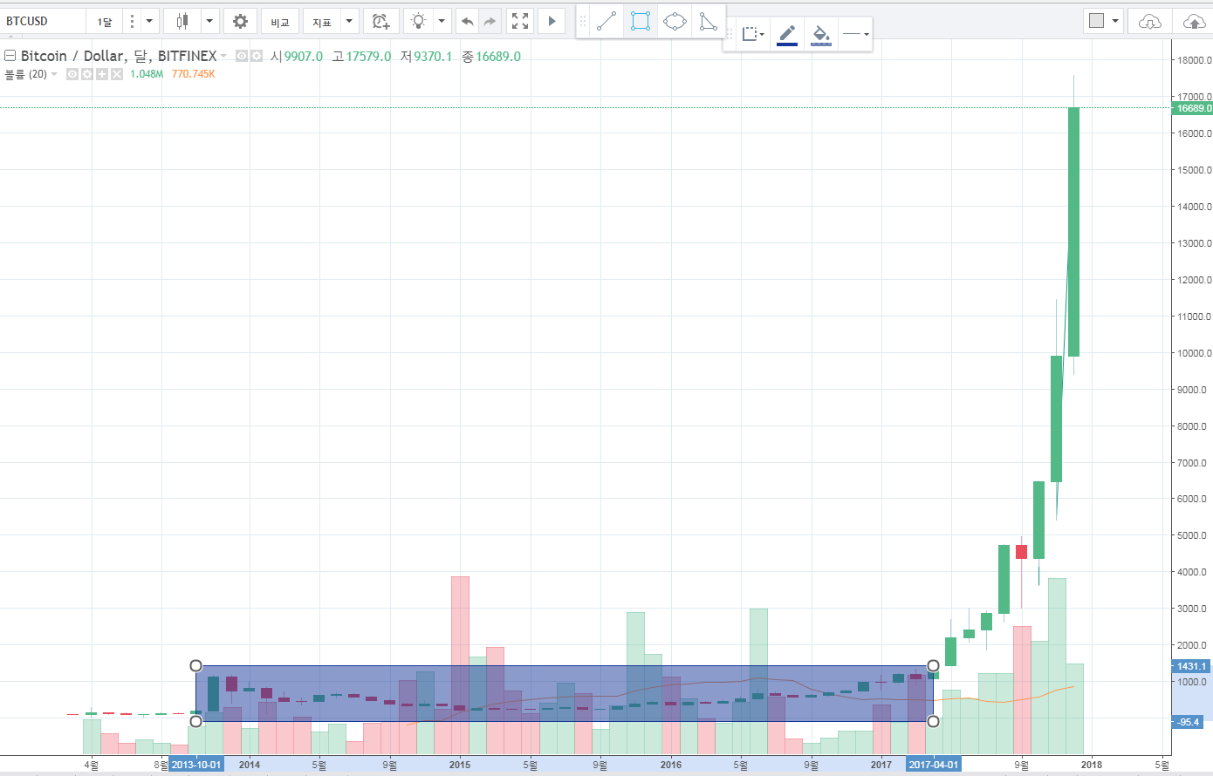Click the bottom-right rectangle anchor handle
The width and height of the screenshot is (1213, 776).
[x=933, y=721]
